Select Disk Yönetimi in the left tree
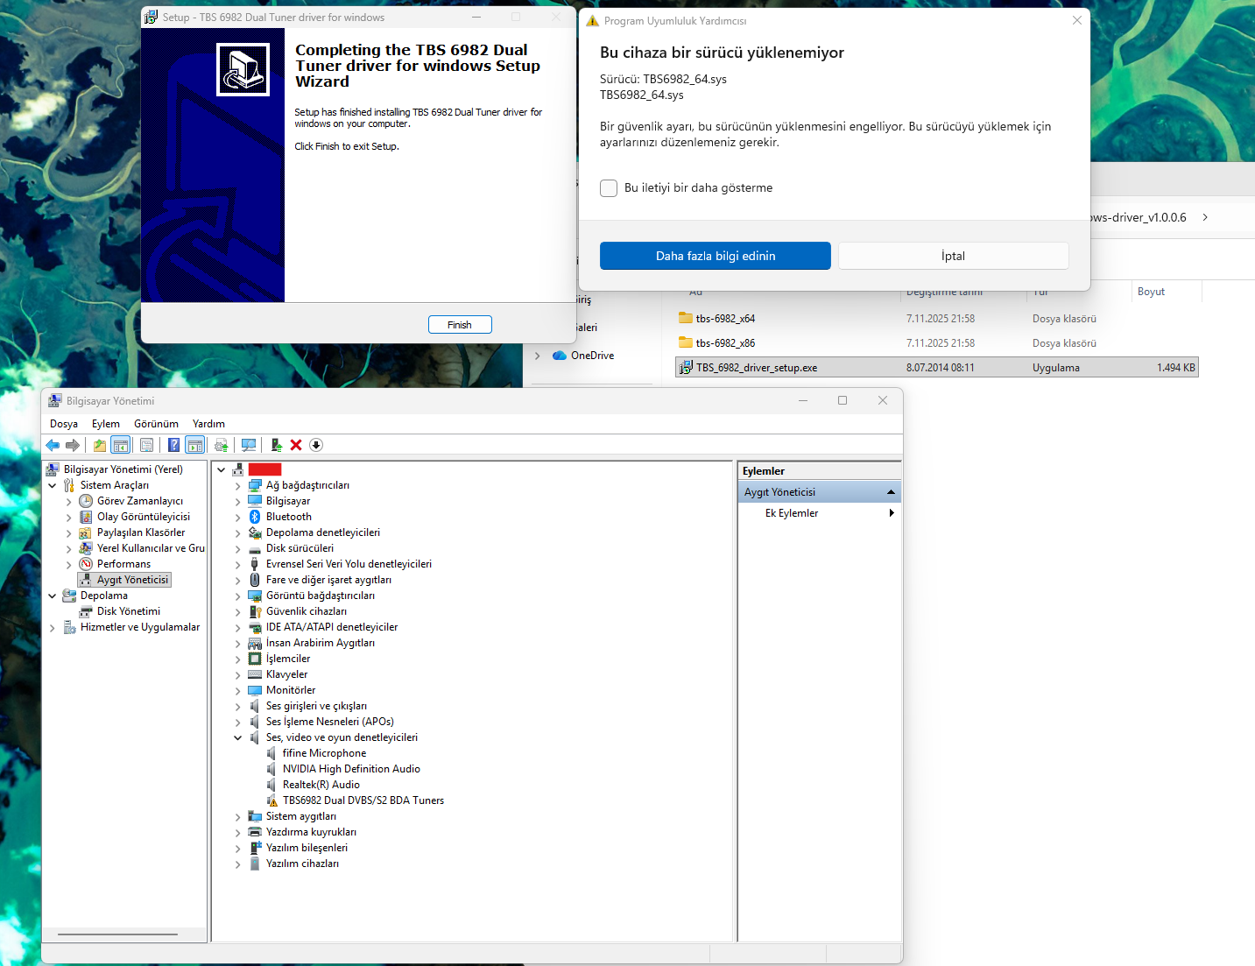1255x966 pixels. tap(129, 611)
